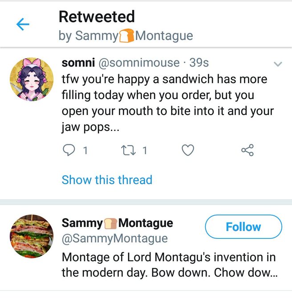Expand Sammy Montague's truncated bio text

[x=170, y=265]
